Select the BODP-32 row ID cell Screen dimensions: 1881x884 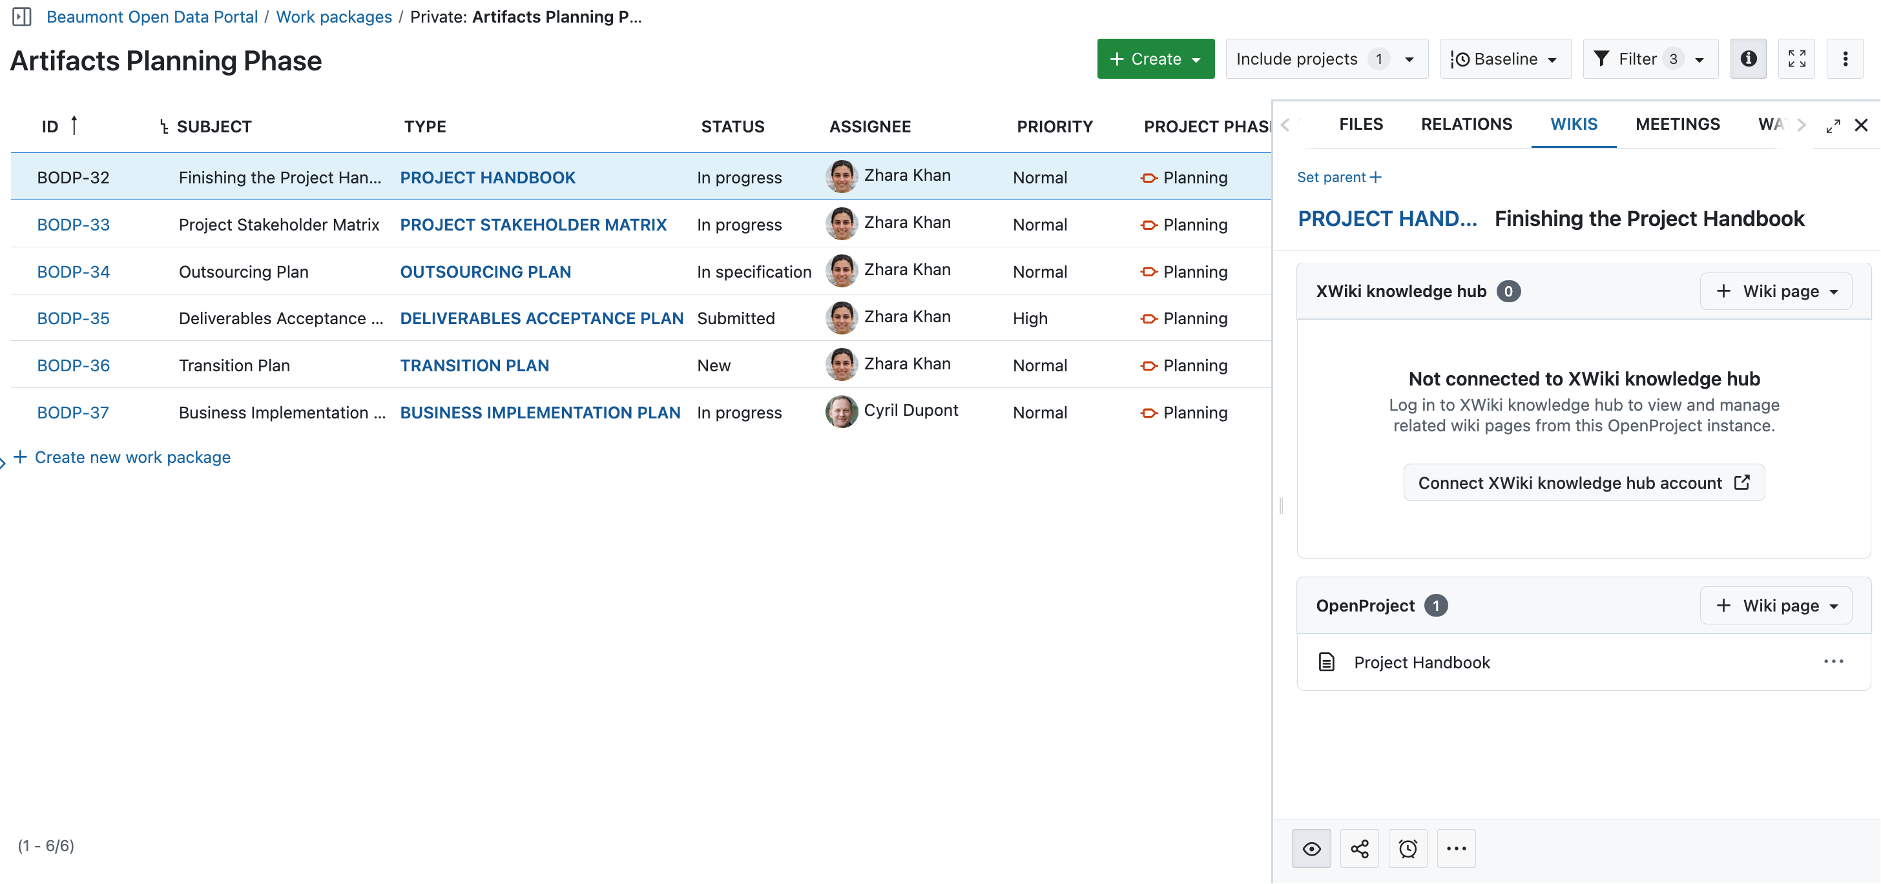pyautogui.click(x=73, y=178)
